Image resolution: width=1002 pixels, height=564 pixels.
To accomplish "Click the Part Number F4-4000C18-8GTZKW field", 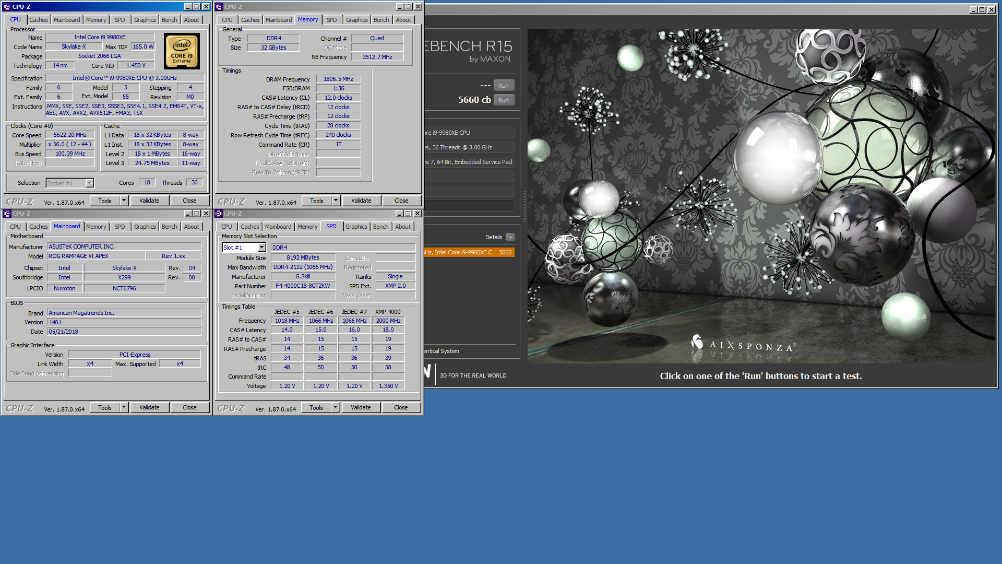I will (x=303, y=286).
